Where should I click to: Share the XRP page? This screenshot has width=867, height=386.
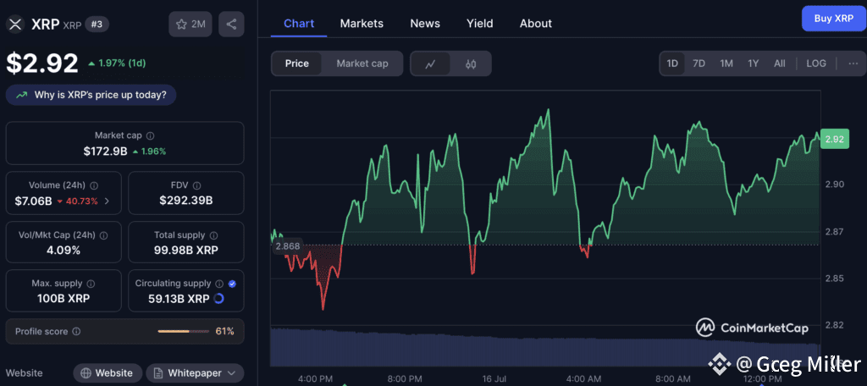point(232,25)
